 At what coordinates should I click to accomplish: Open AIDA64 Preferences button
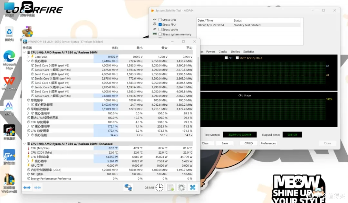[x=268, y=143]
